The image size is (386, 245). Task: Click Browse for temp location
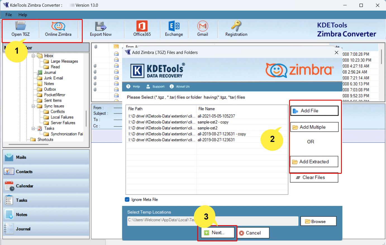(318, 221)
